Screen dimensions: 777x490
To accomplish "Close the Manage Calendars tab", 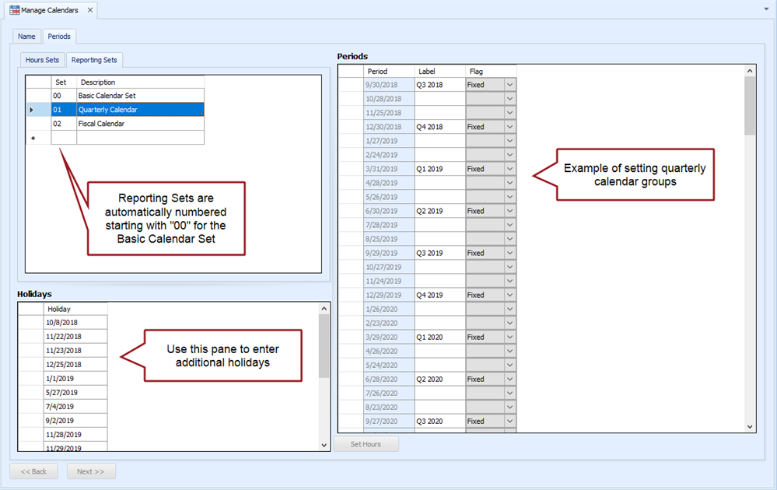I will (89, 10).
